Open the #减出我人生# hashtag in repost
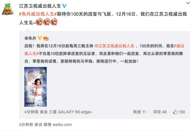 pos(104,50)
